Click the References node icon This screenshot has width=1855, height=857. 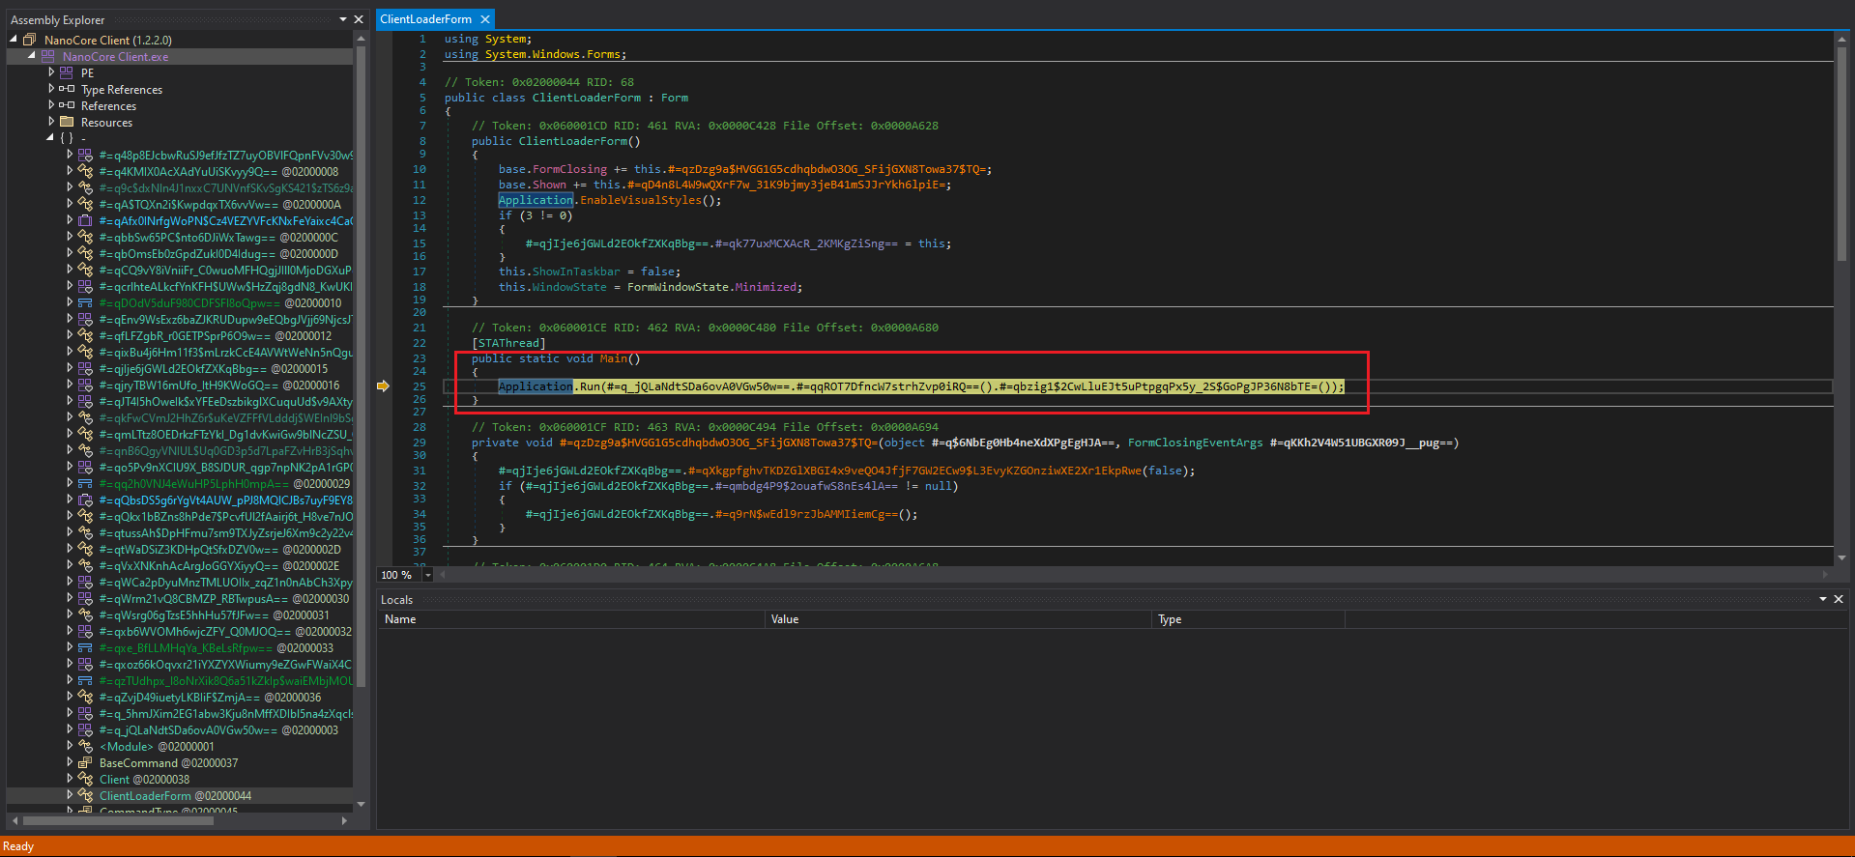point(67,105)
